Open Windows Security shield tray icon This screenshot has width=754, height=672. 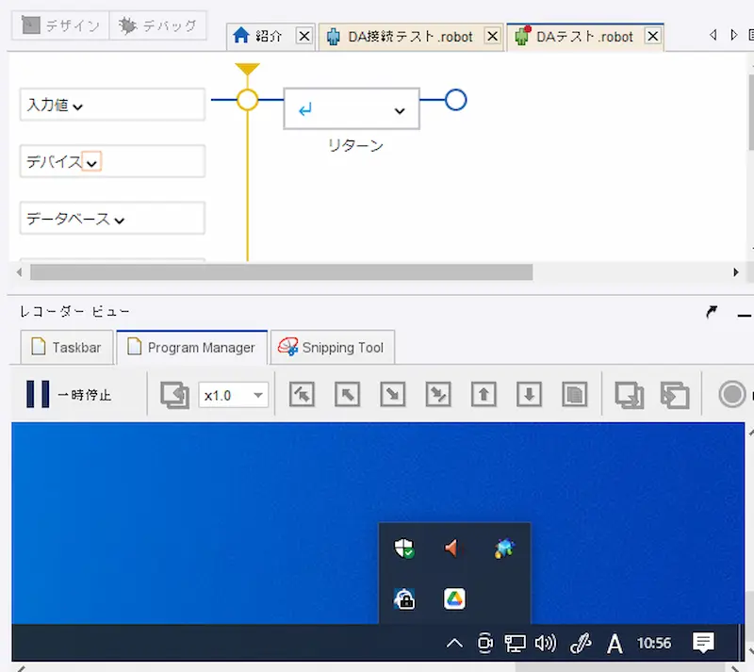click(404, 548)
